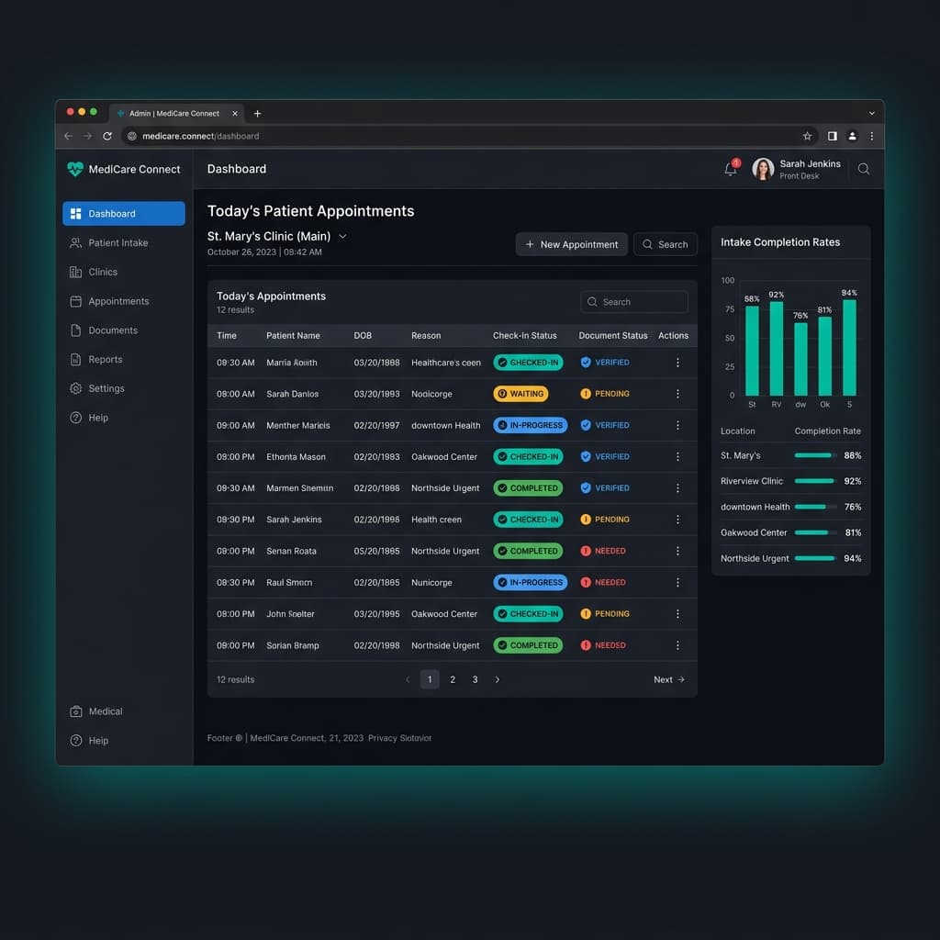Click NEEDED document status for Senan Roata

click(602, 551)
